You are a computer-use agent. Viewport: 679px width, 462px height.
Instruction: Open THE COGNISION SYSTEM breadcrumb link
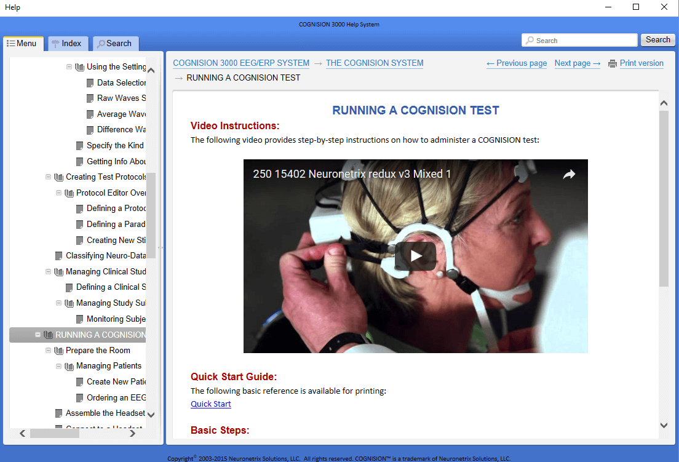375,63
